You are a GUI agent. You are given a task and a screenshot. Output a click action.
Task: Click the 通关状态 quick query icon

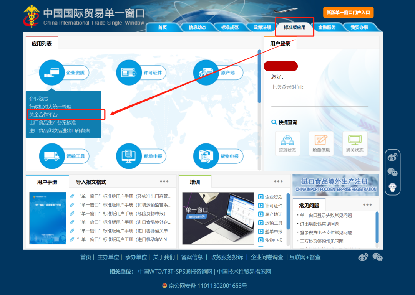(355, 143)
